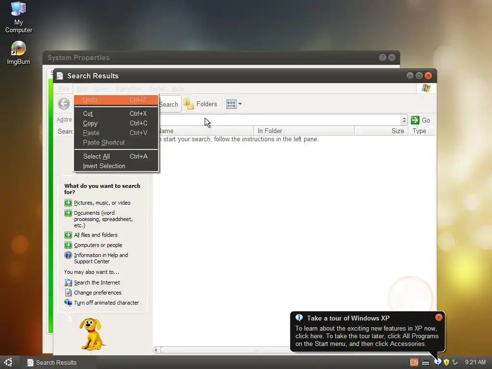Viewport: 492px width, 369px height.
Task: Click Paste Shortcut menu entry
Action: coord(116,142)
